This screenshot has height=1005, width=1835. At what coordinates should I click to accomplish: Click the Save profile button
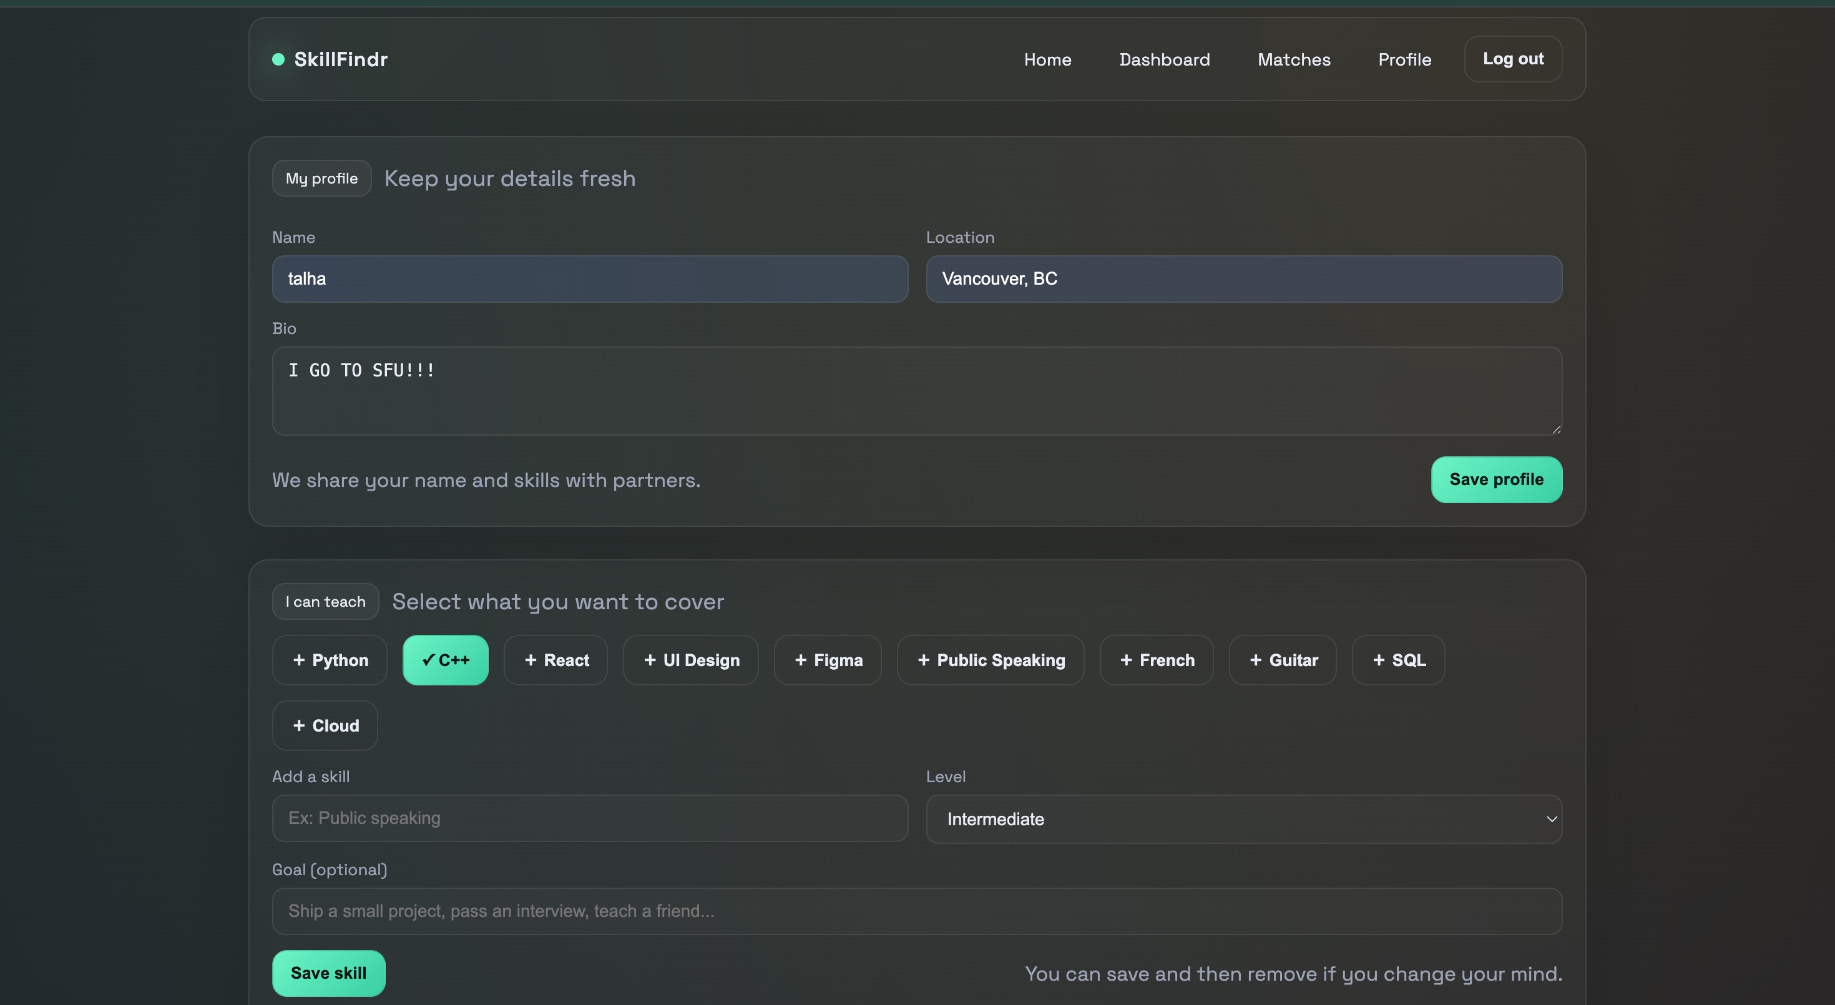(1496, 479)
